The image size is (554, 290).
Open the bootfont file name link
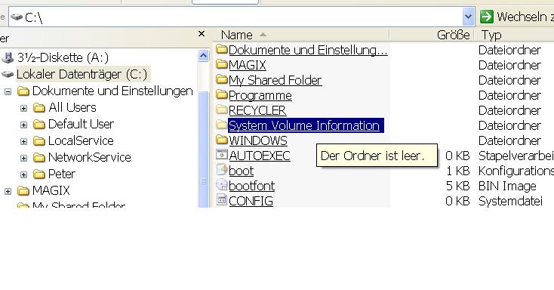(x=251, y=186)
